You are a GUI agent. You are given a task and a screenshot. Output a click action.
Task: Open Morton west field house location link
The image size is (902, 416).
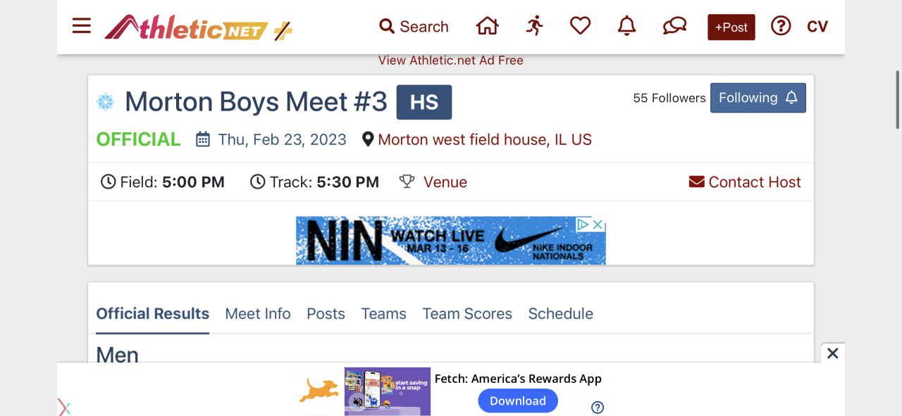coord(485,139)
